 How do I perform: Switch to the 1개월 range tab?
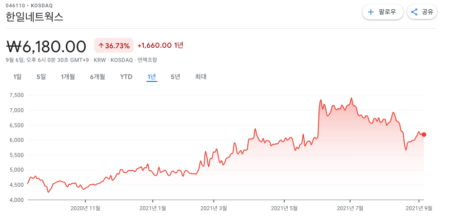68,77
